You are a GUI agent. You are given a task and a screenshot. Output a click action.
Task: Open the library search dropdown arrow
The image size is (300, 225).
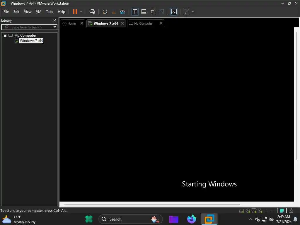pyautogui.click(x=55, y=27)
